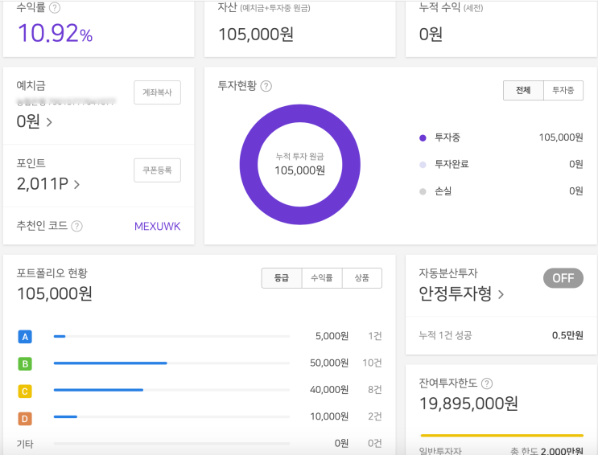The height and width of the screenshot is (455, 598).
Task: Select the grade C badge icon
Action: tap(25, 391)
